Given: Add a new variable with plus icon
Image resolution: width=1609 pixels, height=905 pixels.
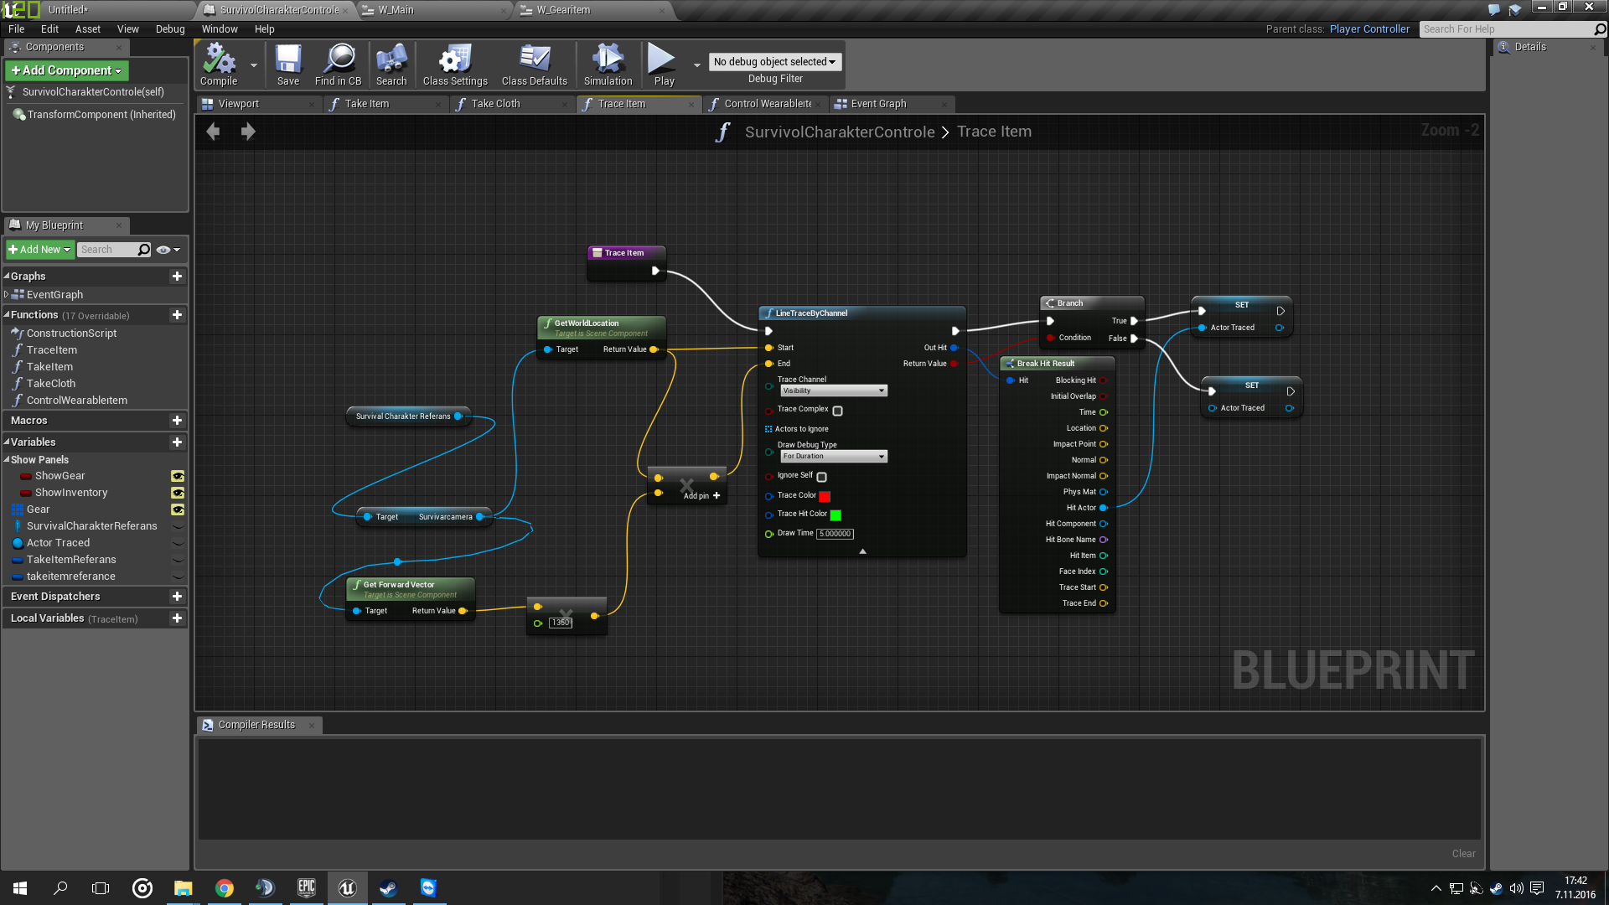Looking at the screenshot, I should coord(177,442).
